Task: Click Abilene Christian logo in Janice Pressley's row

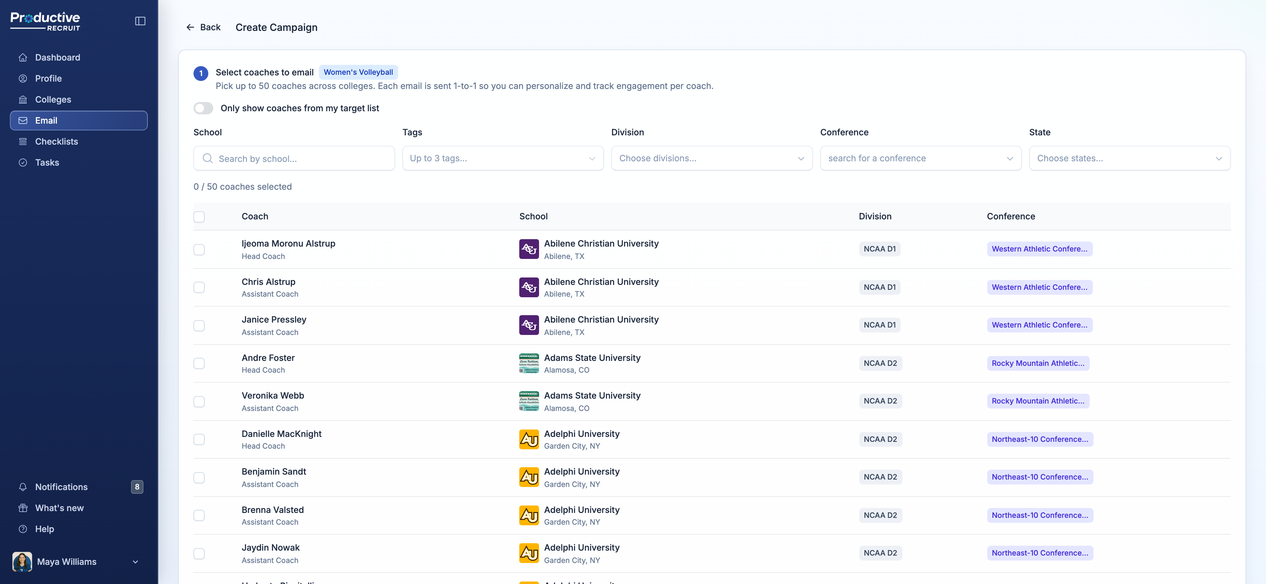Action: (x=529, y=325)
